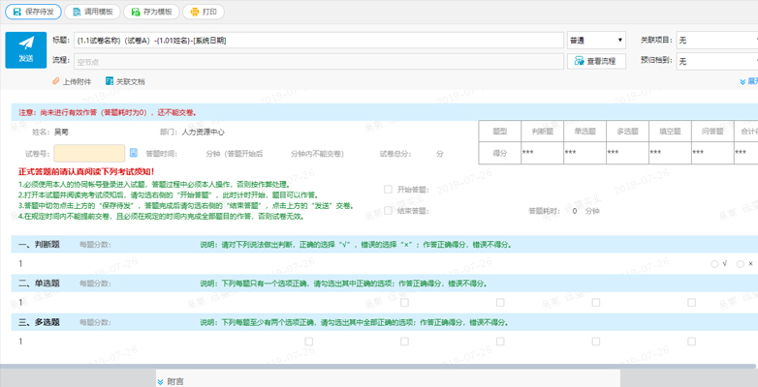This screenshot has width=758, height=387.
Task: Click 上传附件 paperclip to upload attachment
Action: click(x=72, y=81)
